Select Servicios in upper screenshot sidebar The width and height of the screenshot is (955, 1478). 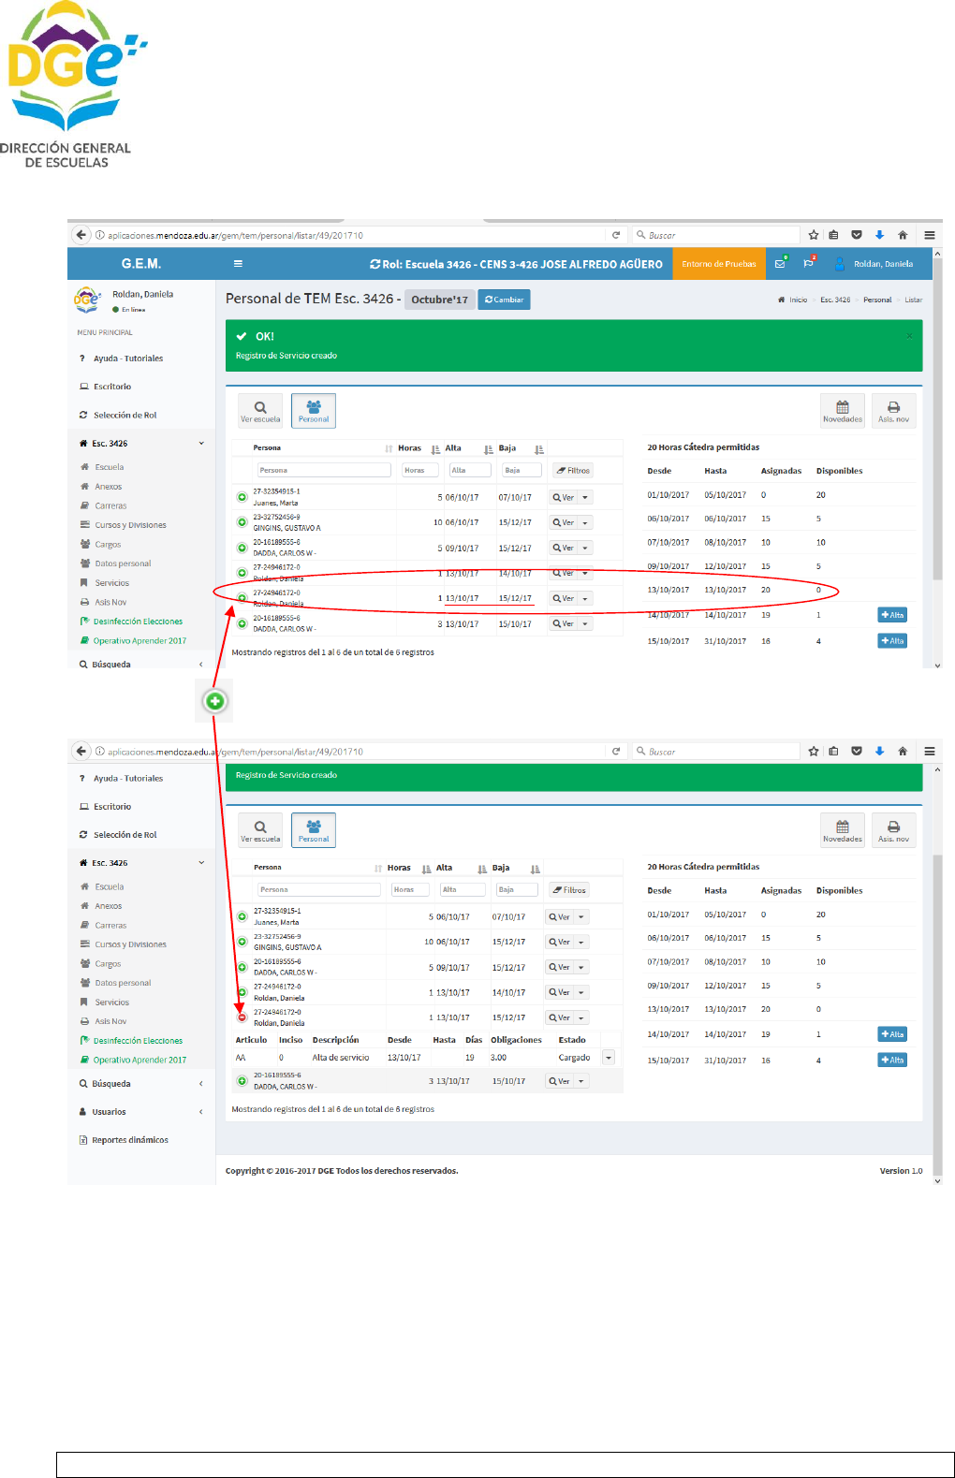click(111, 583)
